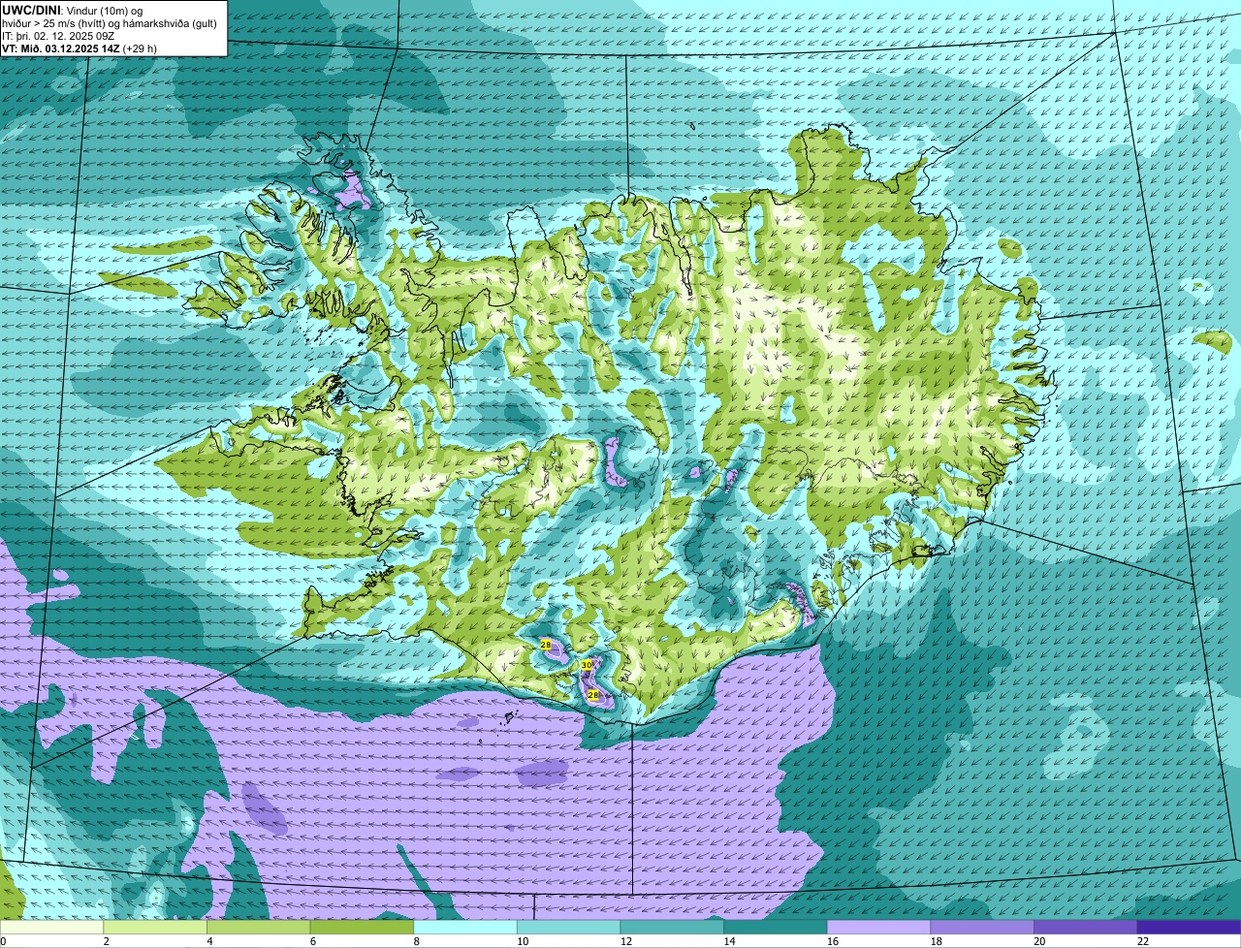
Task: Click the "20" scale label on the legend
Action: click(1039, 941)
